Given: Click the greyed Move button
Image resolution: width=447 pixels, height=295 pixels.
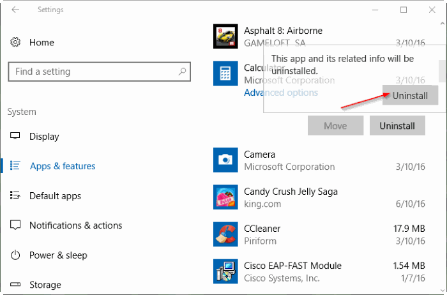Looking at the screenshot, I should pos(335,126).
